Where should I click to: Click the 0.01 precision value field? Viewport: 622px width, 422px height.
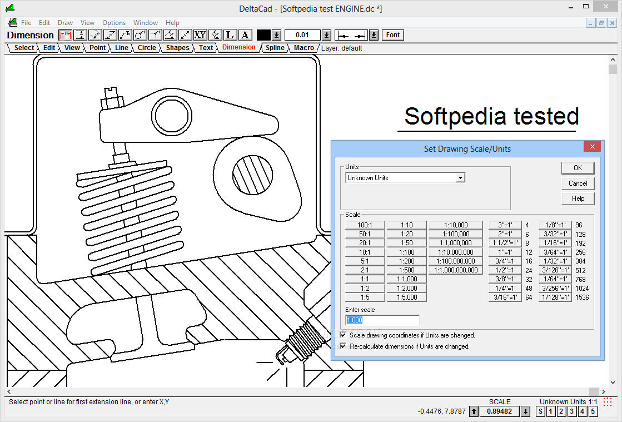(x=302, y=35)
